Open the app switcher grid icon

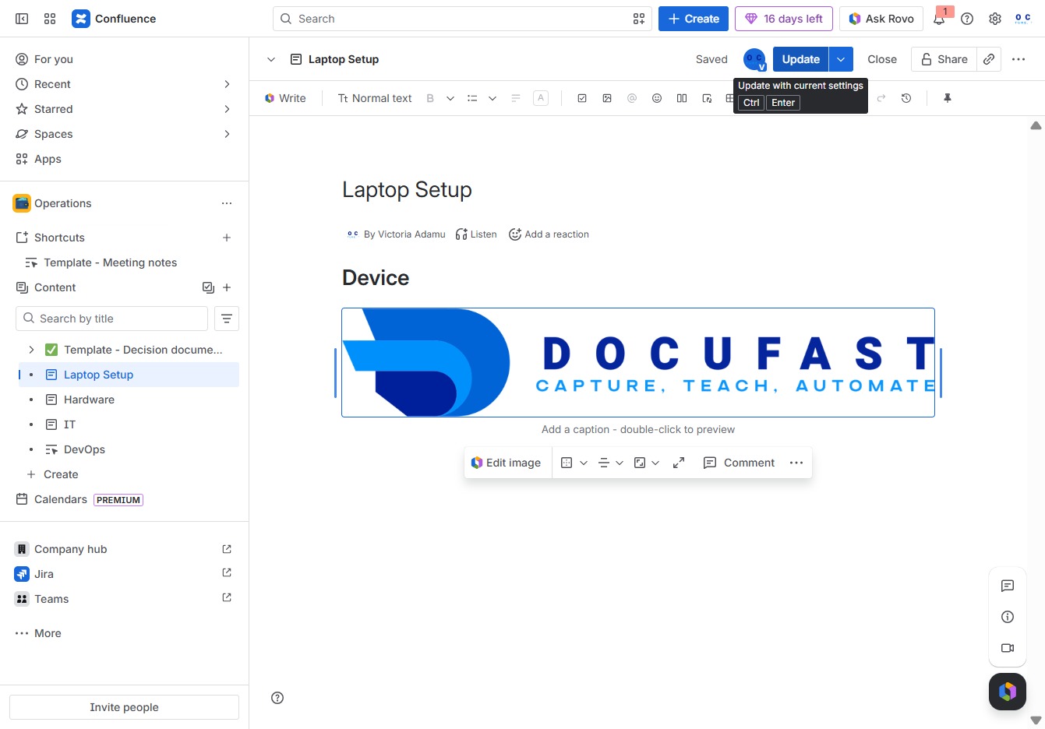point(50,19)
